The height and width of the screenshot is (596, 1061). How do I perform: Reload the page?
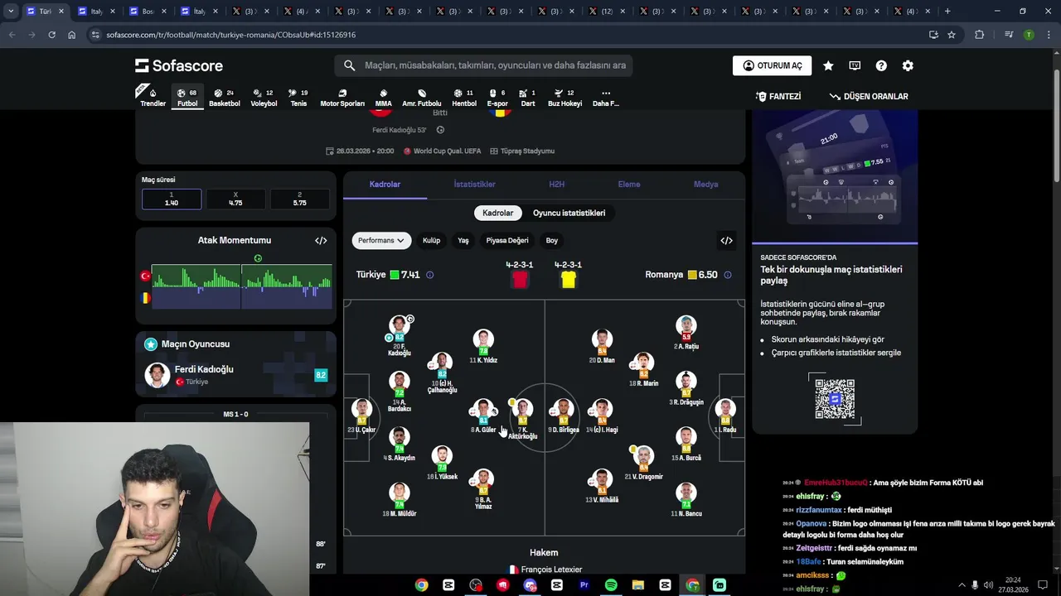tap(51, 35)
